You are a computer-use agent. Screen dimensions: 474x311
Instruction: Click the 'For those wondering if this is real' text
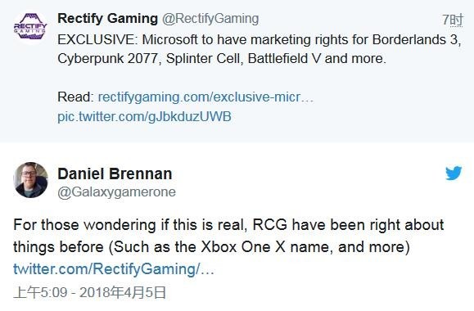click(130, 225)
